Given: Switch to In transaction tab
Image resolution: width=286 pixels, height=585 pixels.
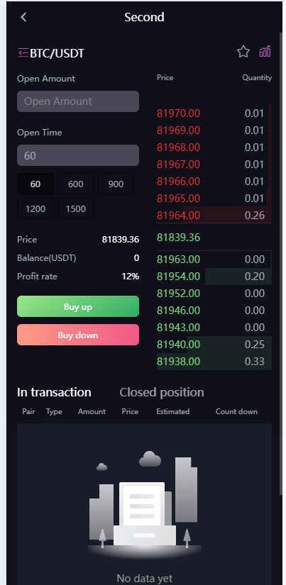Looking at the screenshot, I should [x=54, y=392].
